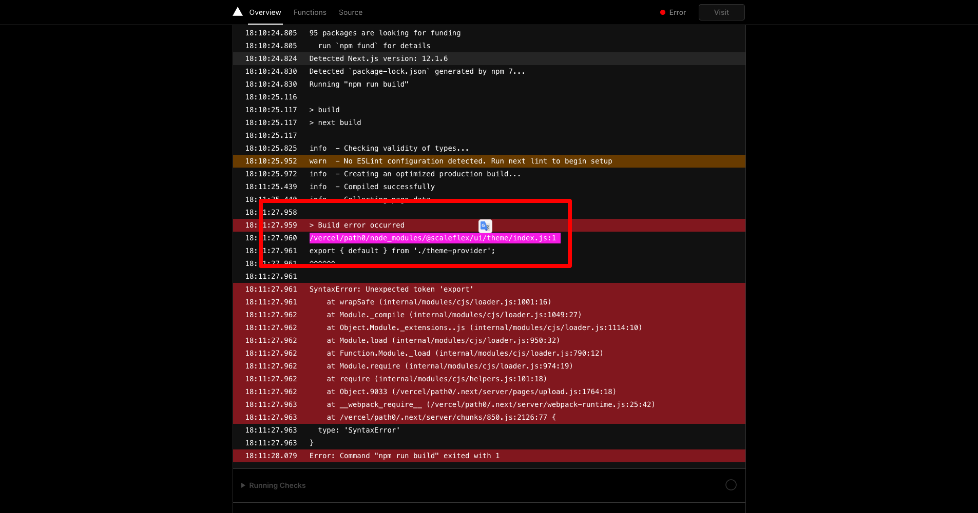Click the Running Checks disclosure triangle
Screen dimensions: 978x513
(243, 485)
